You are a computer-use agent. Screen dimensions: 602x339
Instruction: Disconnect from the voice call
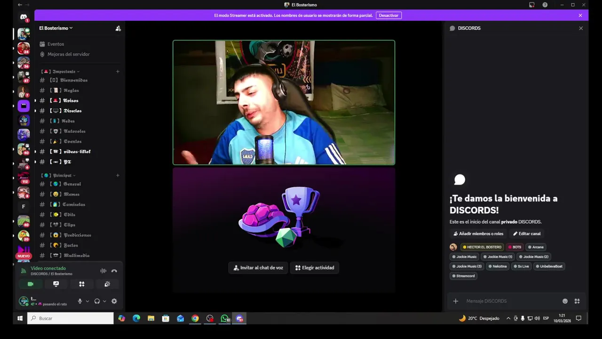[x=114, y=271]
